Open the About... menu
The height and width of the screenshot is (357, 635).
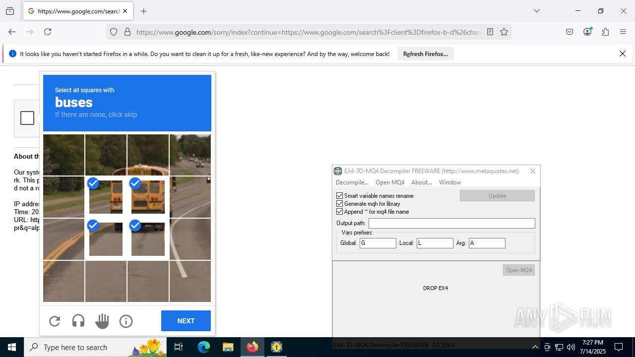[x=422, y=182]
